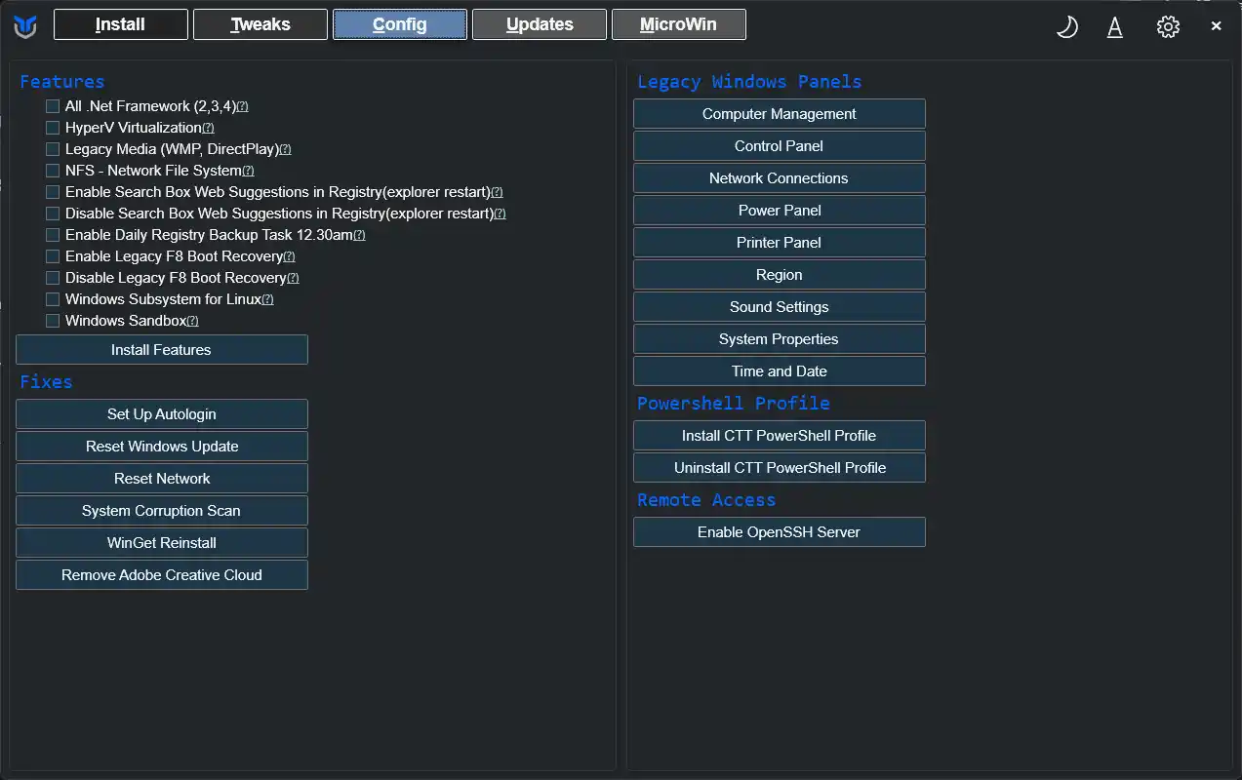Click the Reset Network button
Viewport: 1242px width, 780px height.
[162, 479]
